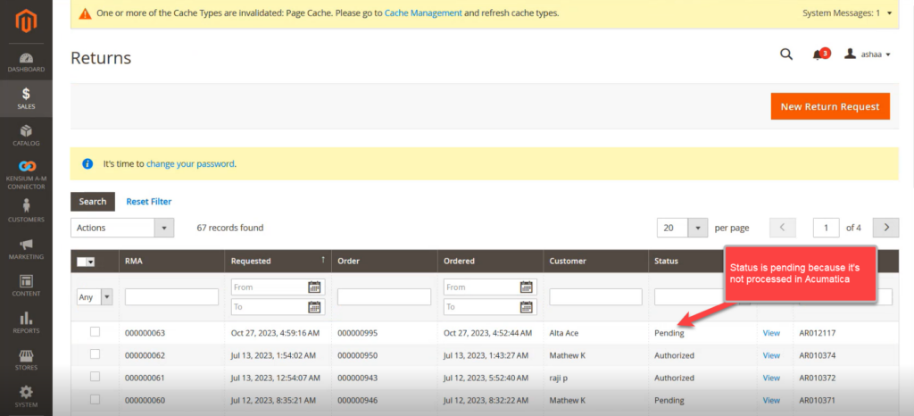This screenshot has width=914, height=416.
Task: Open calendar for Requested From date
Action: coord(315,287)
